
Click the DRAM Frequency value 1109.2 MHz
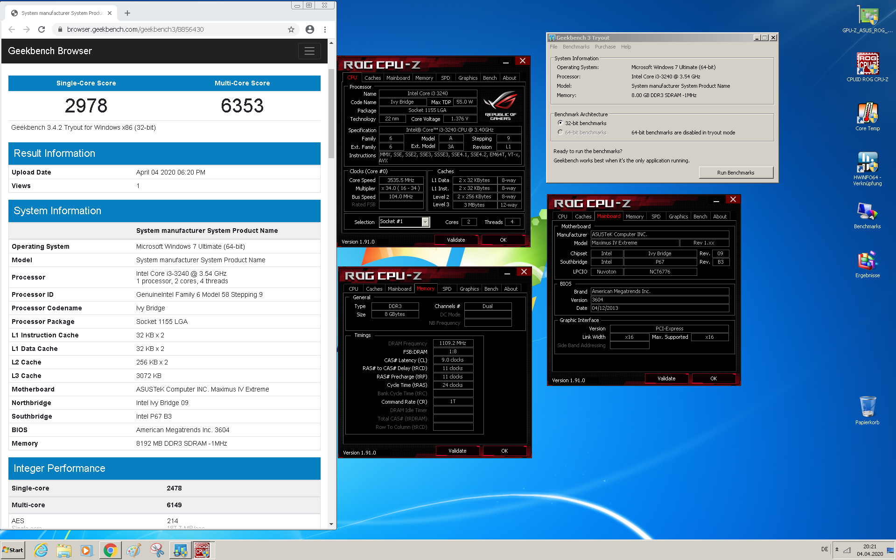click(453, 343)
